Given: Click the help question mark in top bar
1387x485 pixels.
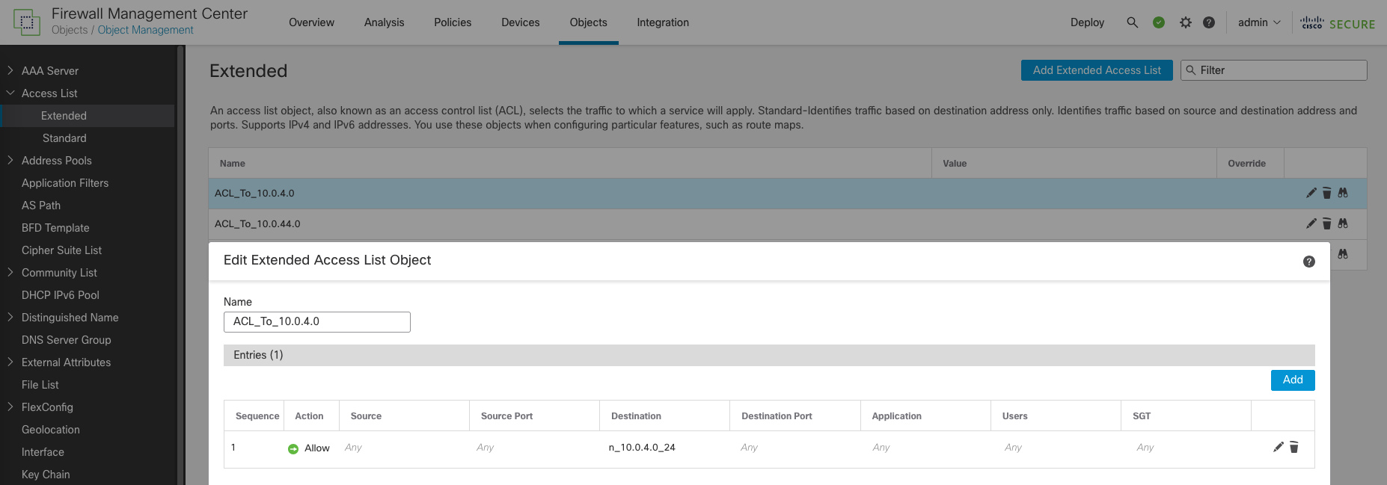Looking at the screenshot, I should click(x=1209, y=22).
